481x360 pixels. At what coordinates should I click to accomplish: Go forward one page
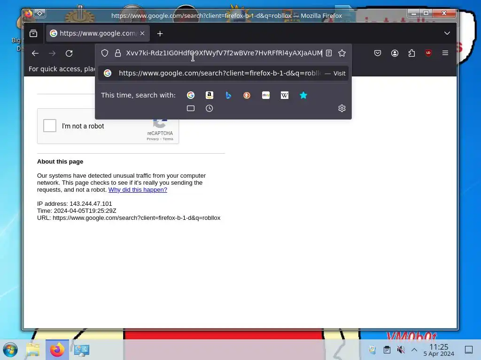point(52,53)
